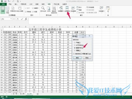The height and width of the screenshot is (99, 132).
Task: Click help question mark in 重排窗口 dialog
Action: click(85, 36)
